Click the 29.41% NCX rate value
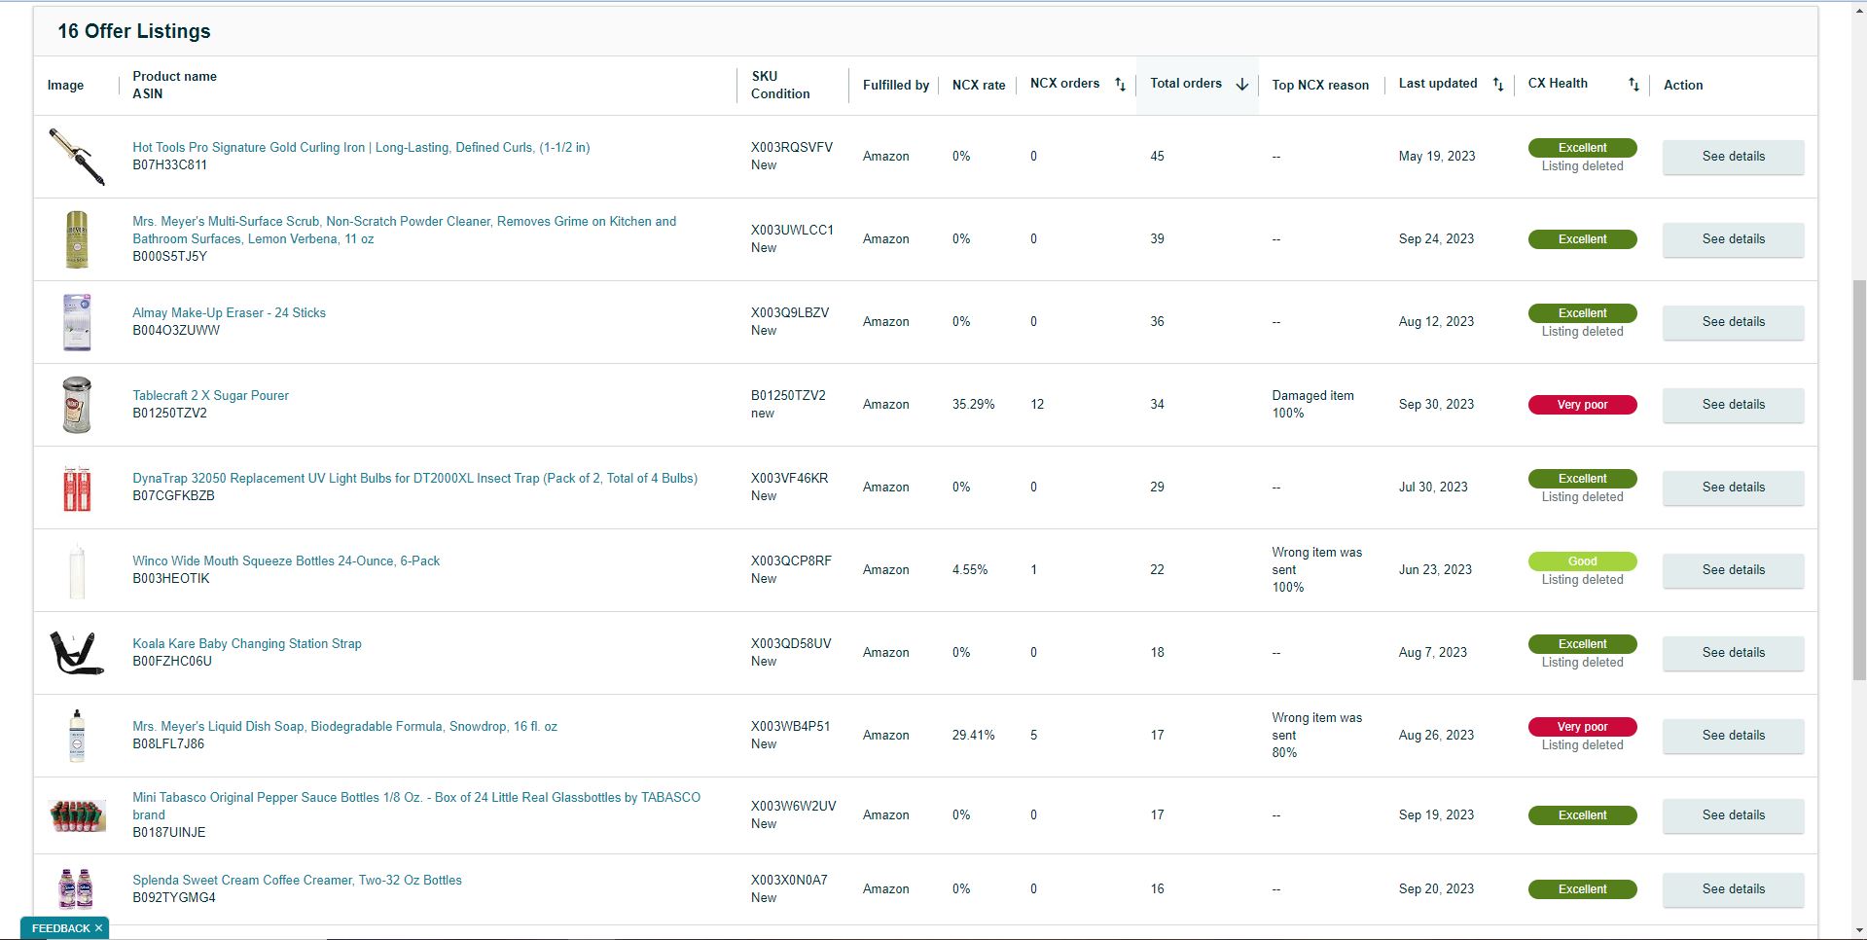This screenshot has height=940, width=1867. [973, 736]
